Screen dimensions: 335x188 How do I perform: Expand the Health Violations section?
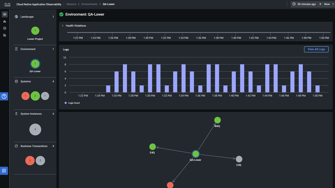pyautogui.click(x=63, y=26)
